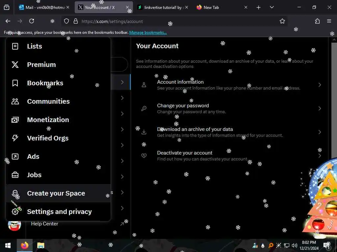This screenshot has width=337, height=252.
Task: Expand Change your password chevron
Action: (320, 108)
